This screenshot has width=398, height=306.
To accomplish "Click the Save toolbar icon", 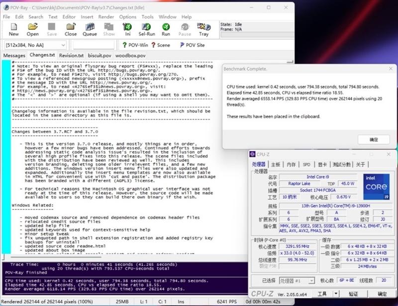I will (x=52, y=29).
